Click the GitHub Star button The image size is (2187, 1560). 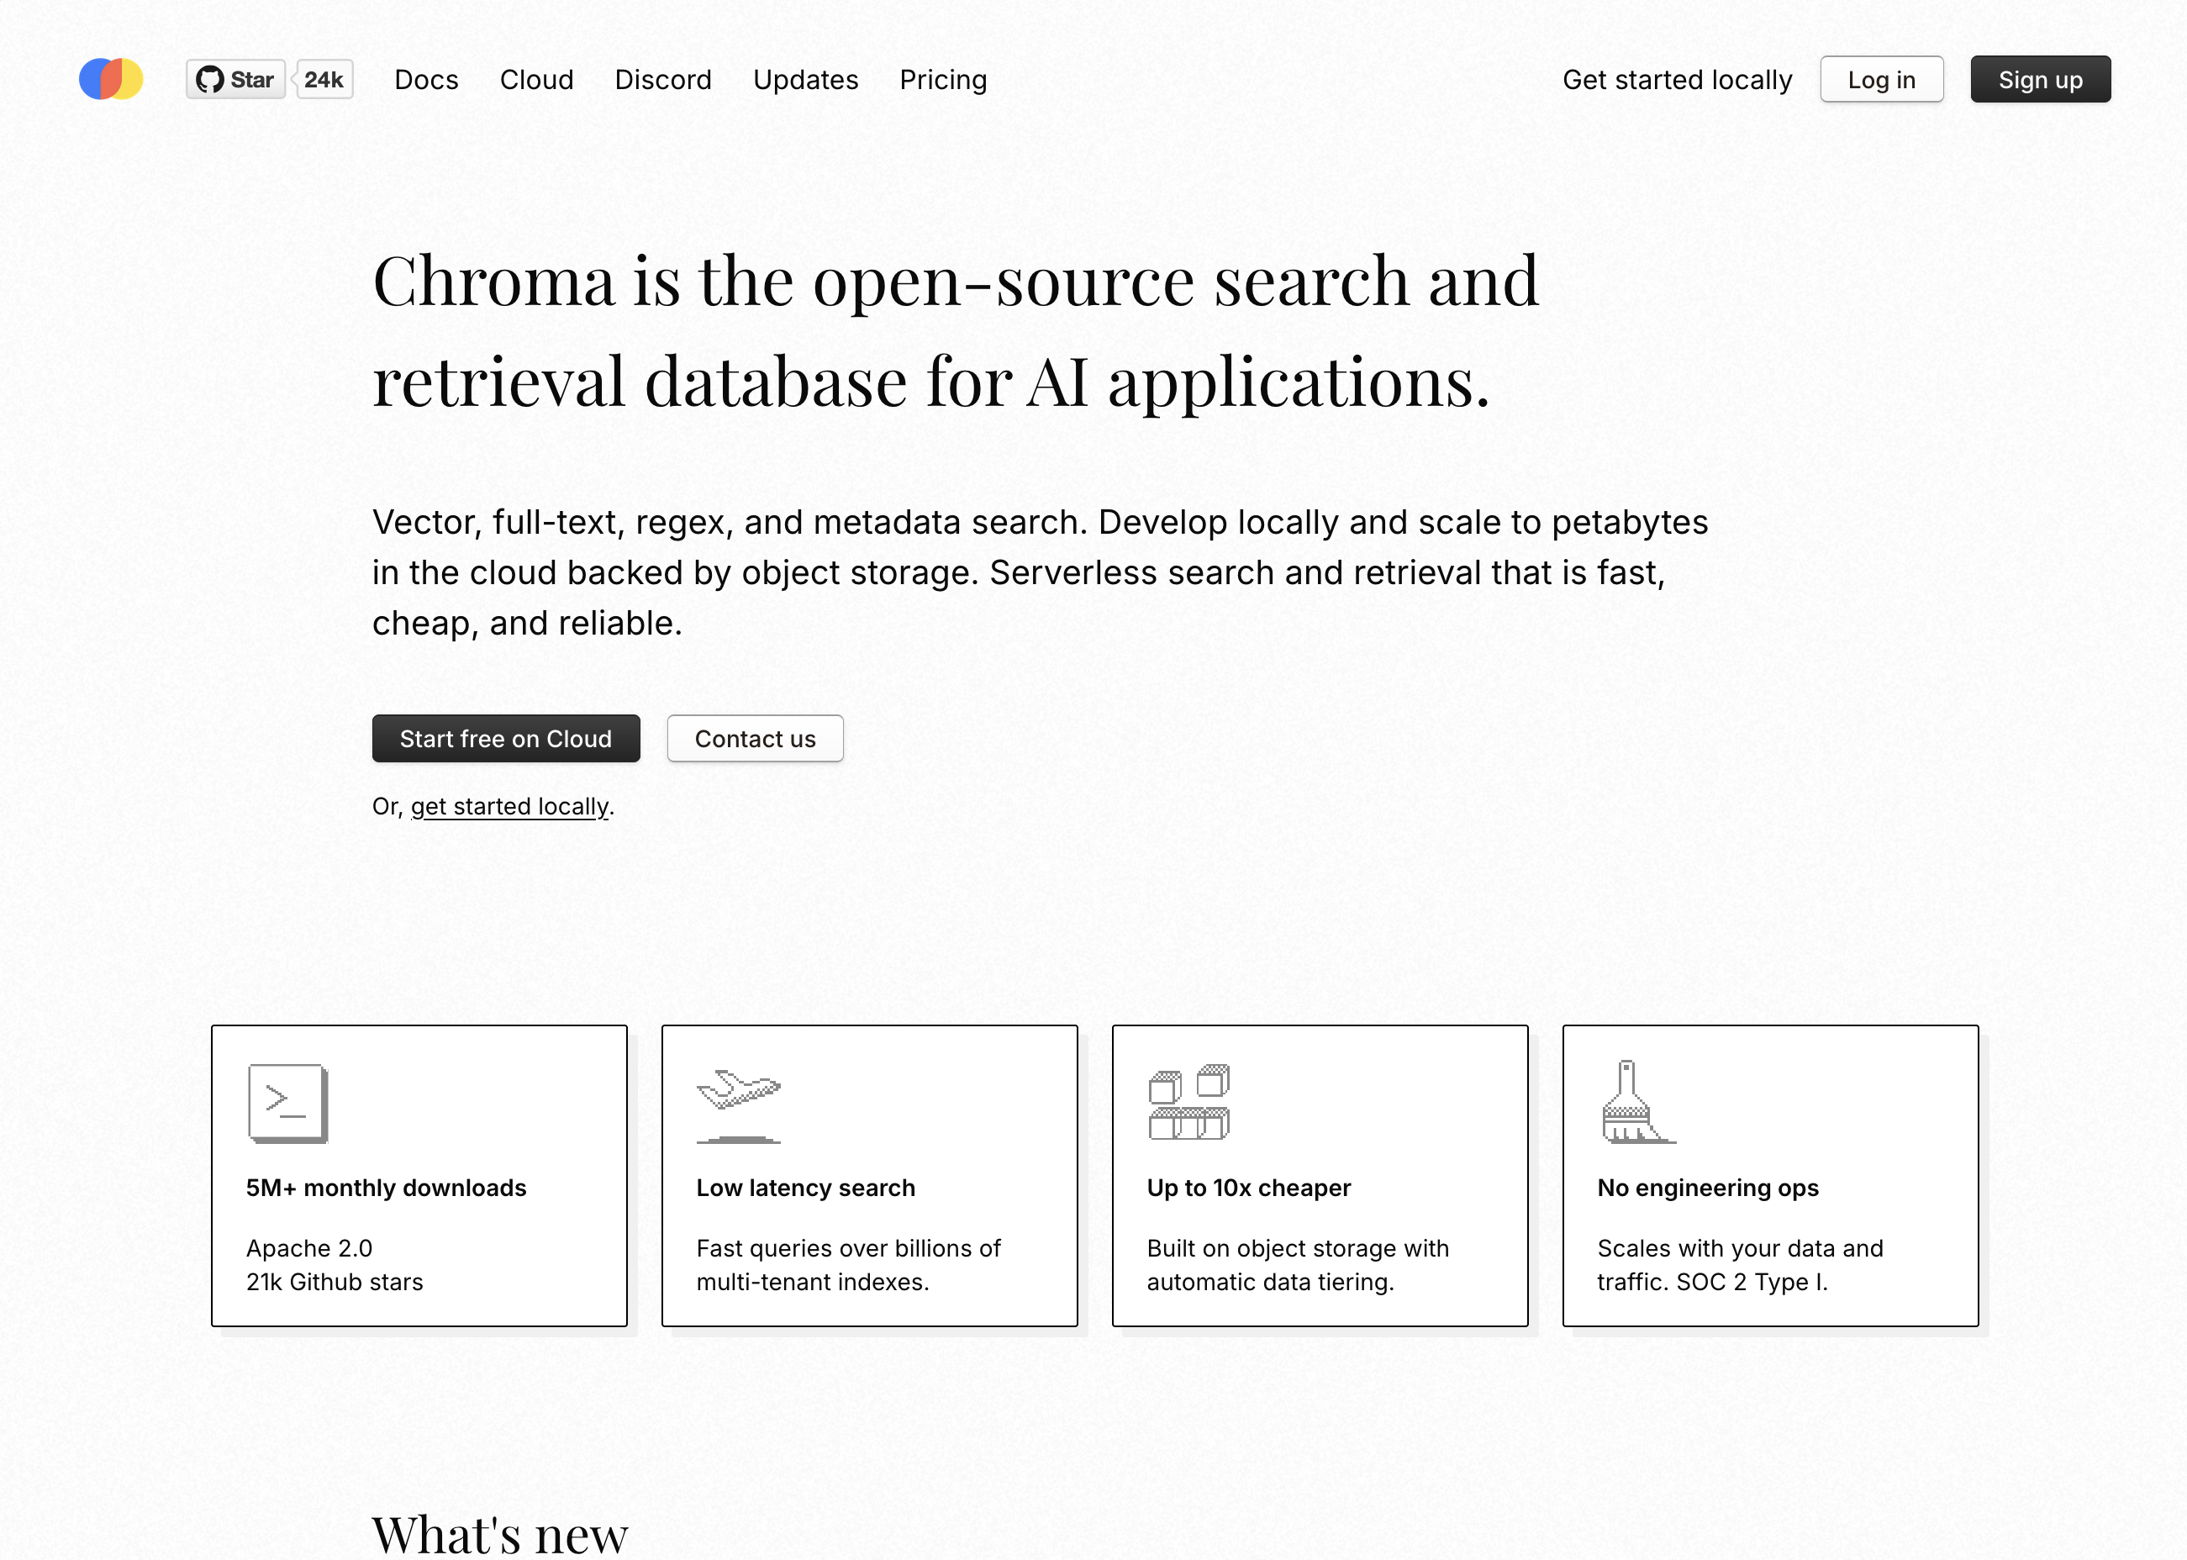pyautogui.click(x=236, y=80)
